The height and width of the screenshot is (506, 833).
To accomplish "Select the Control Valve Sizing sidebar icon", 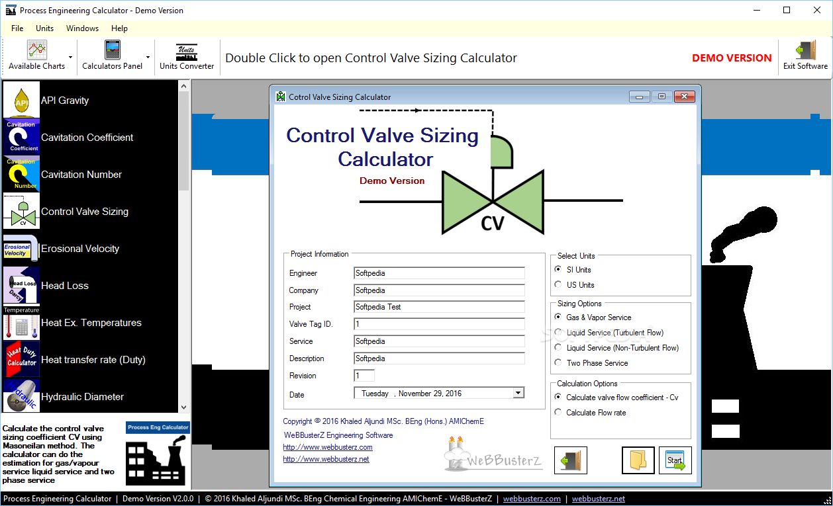I will pos(22,211).
